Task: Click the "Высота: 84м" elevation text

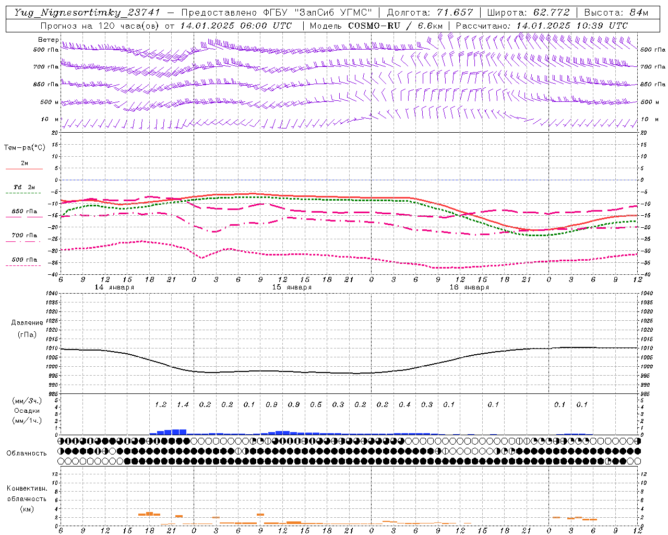Action: pos(616,13)
